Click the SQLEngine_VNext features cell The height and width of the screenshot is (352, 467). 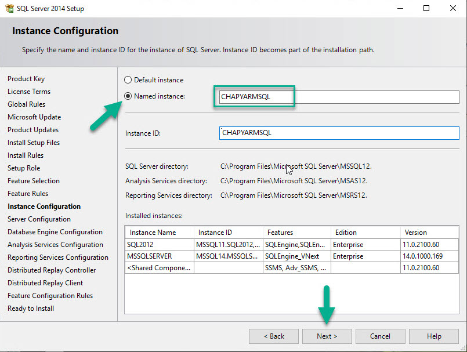tap(297, 256)
